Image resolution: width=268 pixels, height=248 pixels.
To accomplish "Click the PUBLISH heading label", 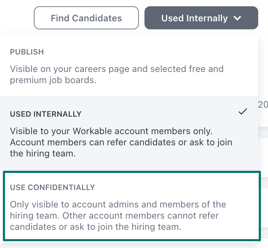I will pyautogui.click(x=27, y=52).
